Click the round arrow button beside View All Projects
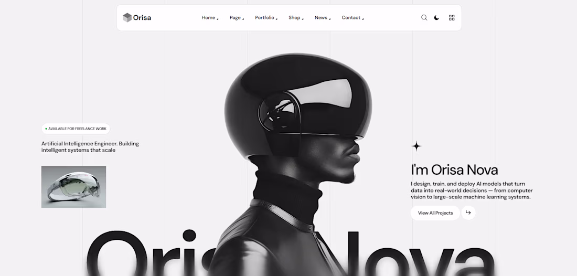Viewport: 577px width, 276px height. (x=468, y=213)
